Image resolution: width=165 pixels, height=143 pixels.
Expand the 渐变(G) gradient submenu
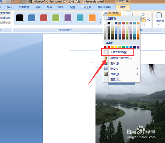click(122, 69)
